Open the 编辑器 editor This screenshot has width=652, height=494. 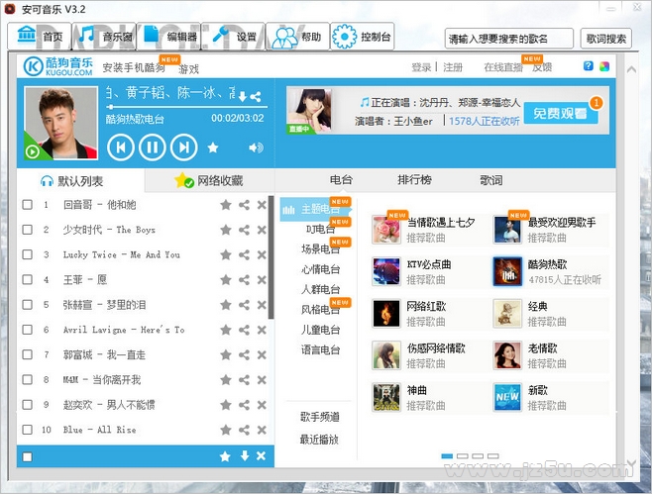point(169,37)
